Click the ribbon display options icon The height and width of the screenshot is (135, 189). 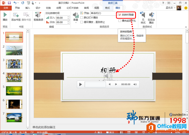click(169, 3)
